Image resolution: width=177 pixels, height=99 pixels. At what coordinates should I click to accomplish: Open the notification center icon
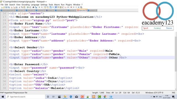tap(173, 97)
